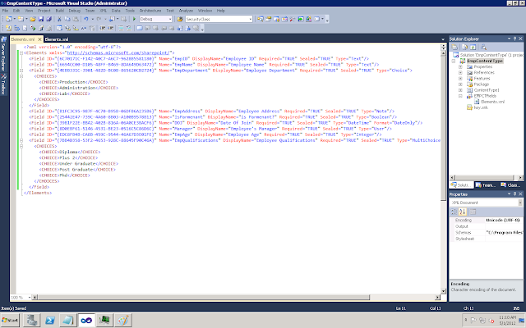526x328 pixels.
Task: Open the Analyze menu
Action: (186, 11)
